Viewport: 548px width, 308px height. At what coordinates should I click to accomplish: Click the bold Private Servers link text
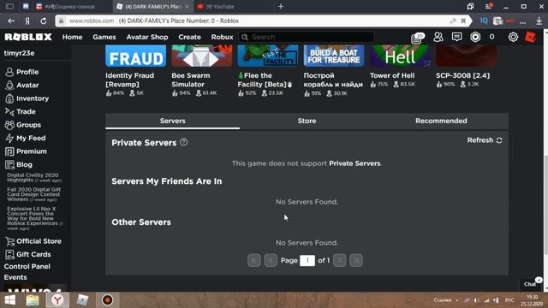click(354, 163)
